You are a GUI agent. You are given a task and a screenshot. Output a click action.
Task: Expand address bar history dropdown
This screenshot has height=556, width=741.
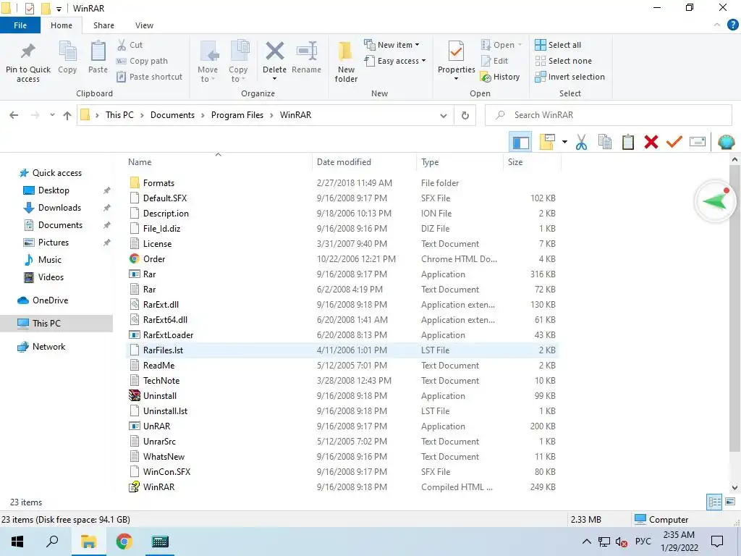pos(444,115)
